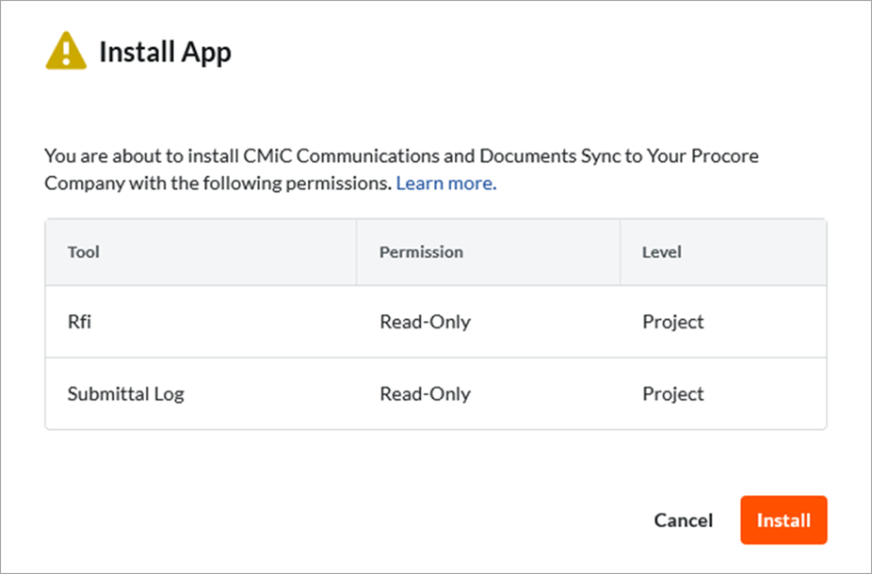Click the word App in the title
Screen dimensions: 872x574
point(206,54)
